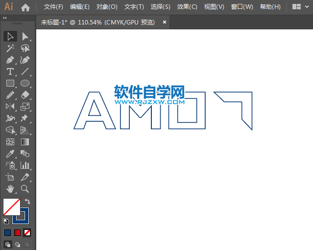This screenshot has width=313, height=250.
Task: Activate the Scale tool
Action: [x=25, y=107]
